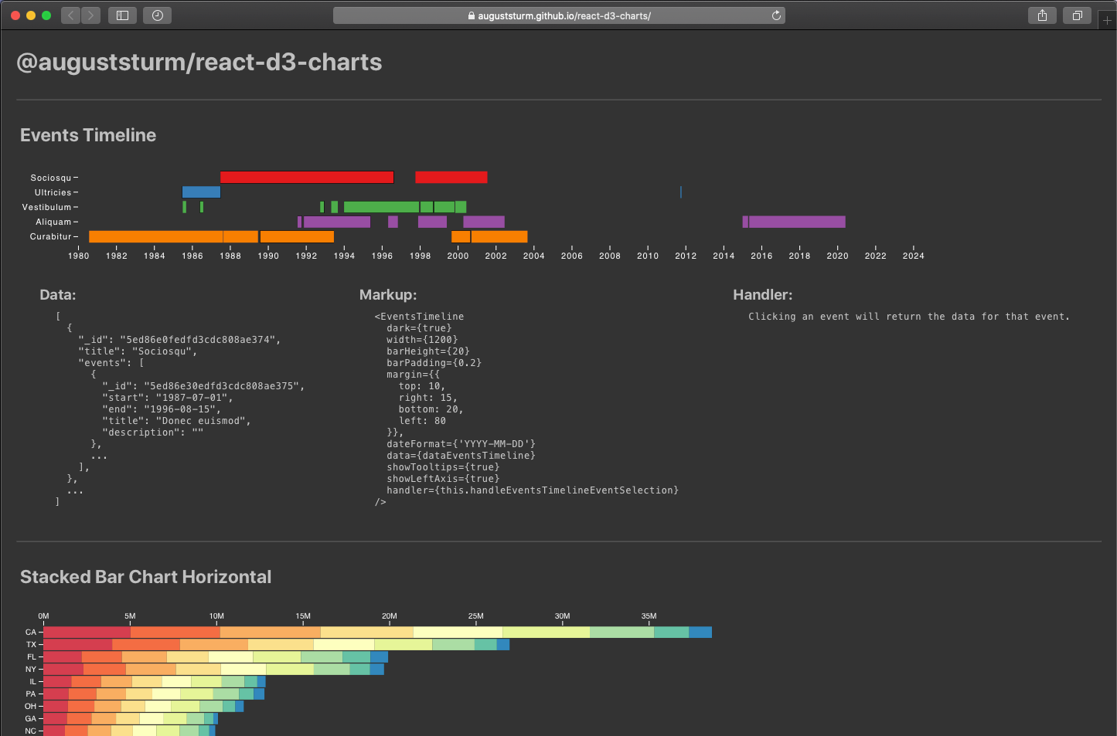This screenshot has height=736, width=1117.
Task: Click the browser back arrow button
Action: point(71,15)
